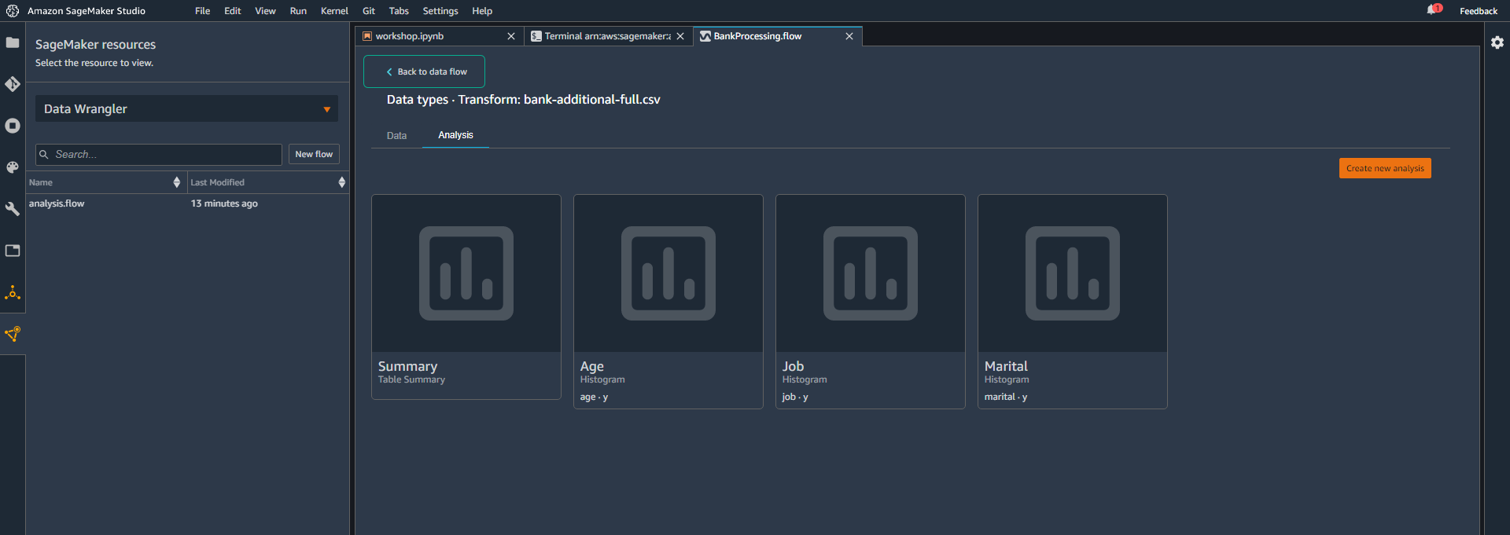Open the settings gear on right sidebar
Image resolution: width=1510 pixels, height=535 pixels.
click(x=1497, y=42)
